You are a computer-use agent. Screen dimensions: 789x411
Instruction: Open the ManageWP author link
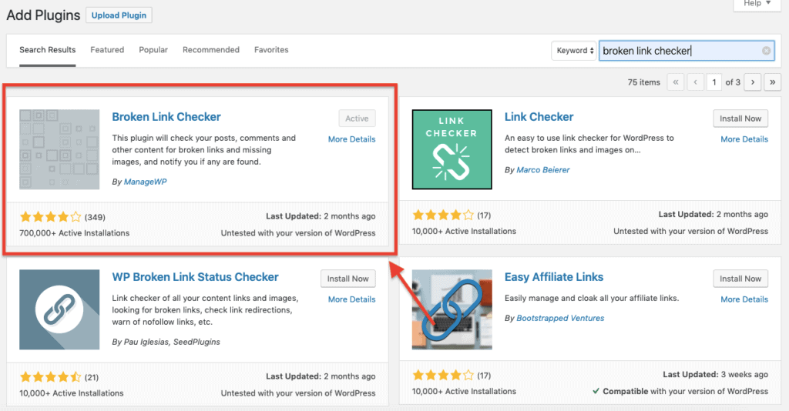click(145, 182)
